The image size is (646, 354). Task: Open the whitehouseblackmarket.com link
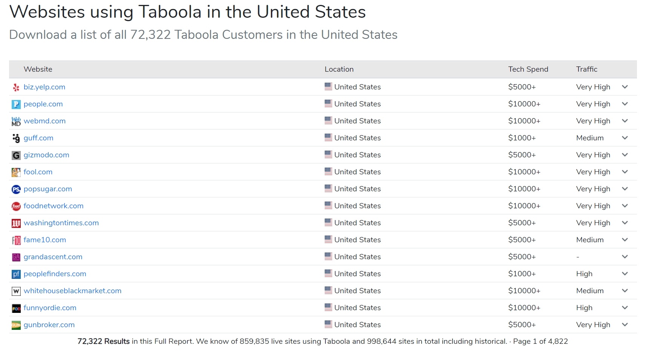point(72,291)
